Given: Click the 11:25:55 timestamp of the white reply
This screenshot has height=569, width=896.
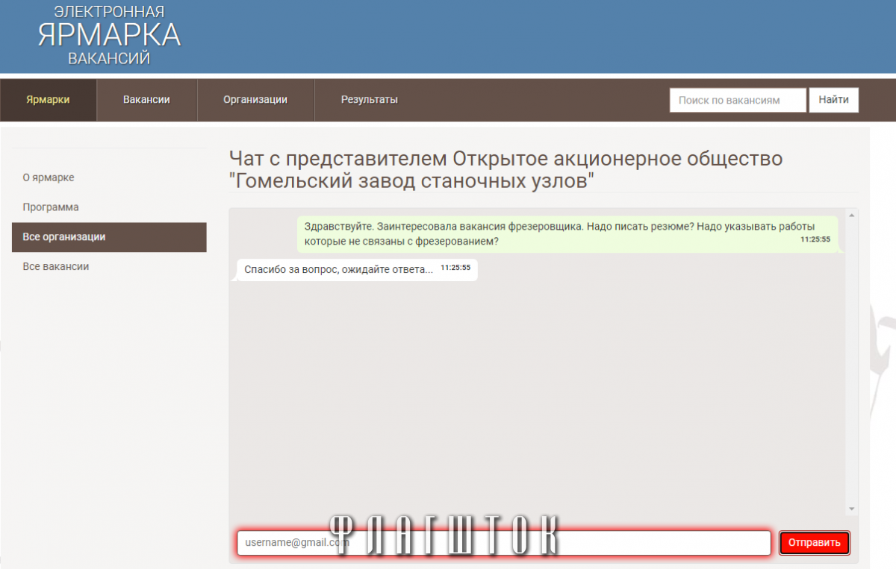Looking at the screenshot, I should 455,267.
